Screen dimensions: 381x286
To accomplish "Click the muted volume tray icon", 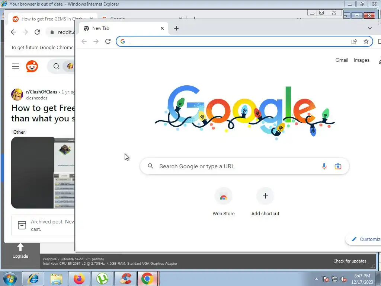I will [x=343, y=279].
